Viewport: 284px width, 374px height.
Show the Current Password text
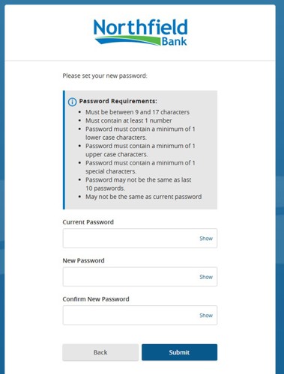(206, 239)
